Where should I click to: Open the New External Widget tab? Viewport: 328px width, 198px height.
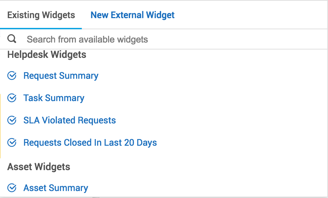pos(133,15)
